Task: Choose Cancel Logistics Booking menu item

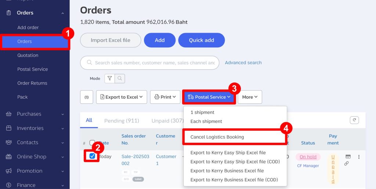Action: [x=217, y=137]
